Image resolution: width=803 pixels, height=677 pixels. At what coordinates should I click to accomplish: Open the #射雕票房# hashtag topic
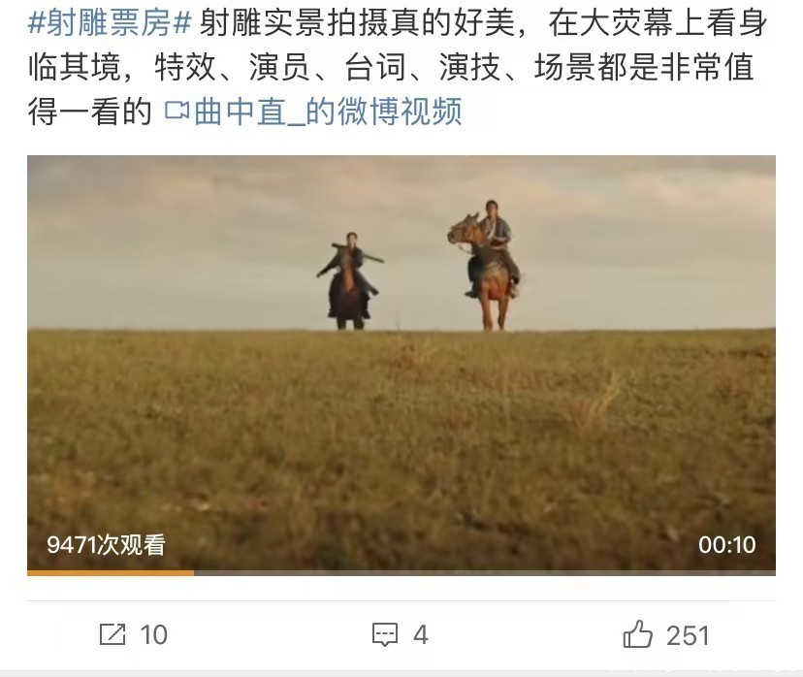(110, 23)
